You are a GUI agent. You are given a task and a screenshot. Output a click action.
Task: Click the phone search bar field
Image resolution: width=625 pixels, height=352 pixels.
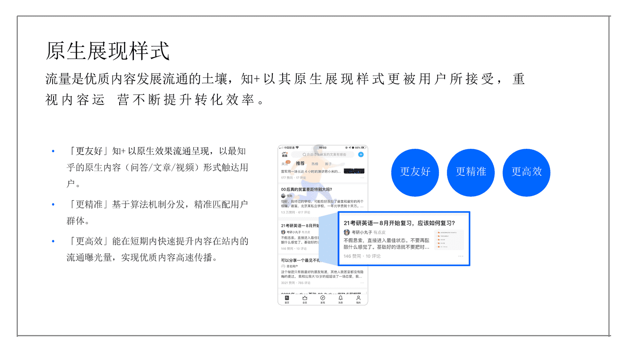[x=323, y=155]
